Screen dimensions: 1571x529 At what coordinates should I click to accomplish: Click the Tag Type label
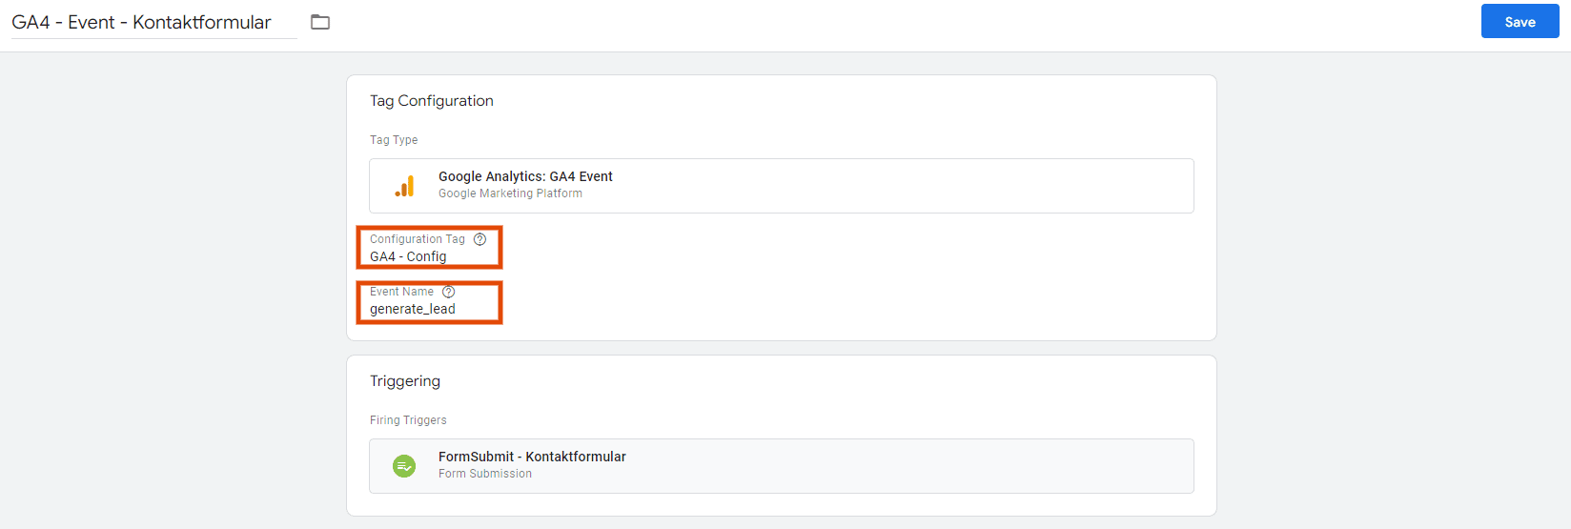click(x=394, y=140)
